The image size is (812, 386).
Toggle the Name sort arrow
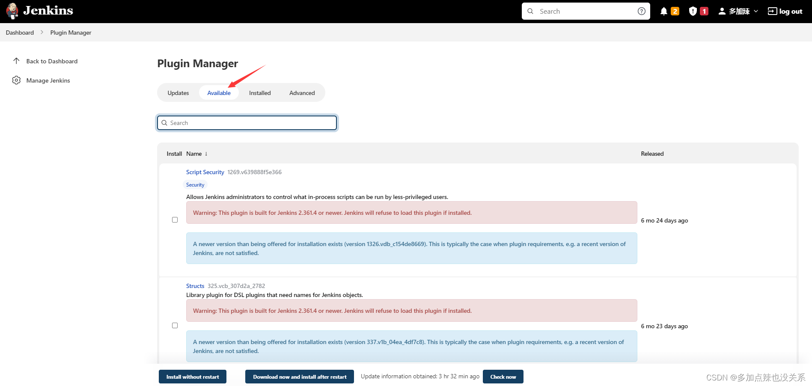coord(206,154)
